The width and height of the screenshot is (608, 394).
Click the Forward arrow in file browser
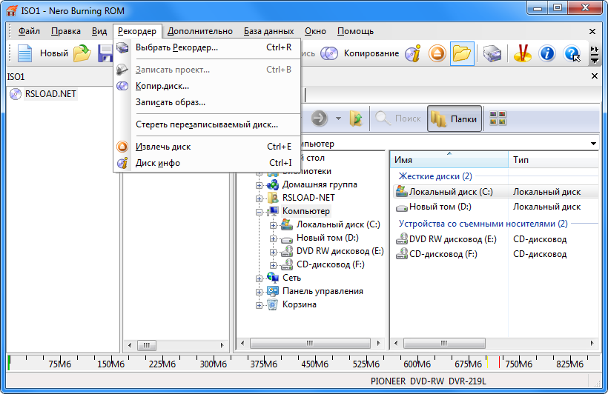click(x=319, y=118)
